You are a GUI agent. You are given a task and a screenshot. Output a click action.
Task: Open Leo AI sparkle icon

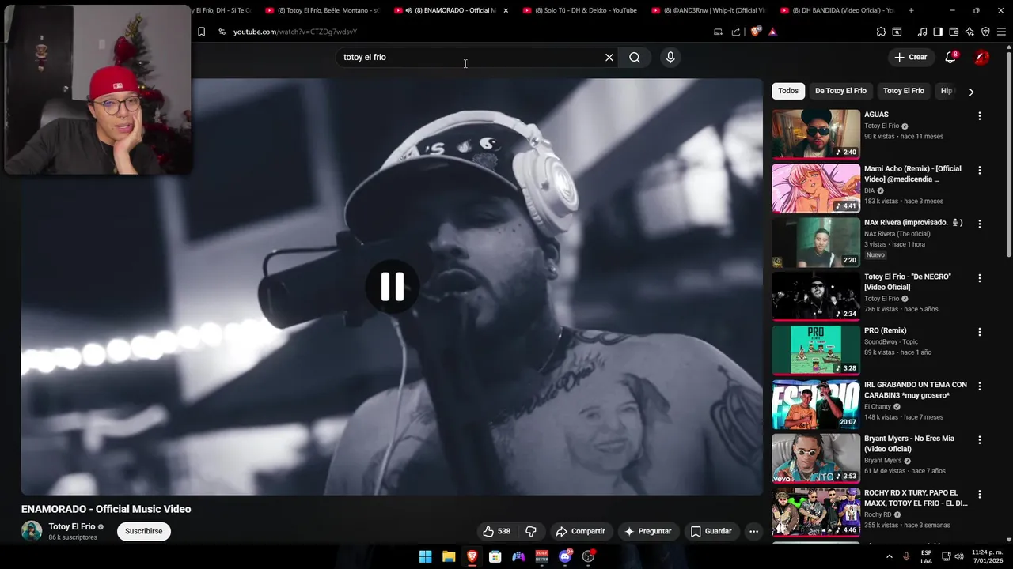click(x=969, y=32)
